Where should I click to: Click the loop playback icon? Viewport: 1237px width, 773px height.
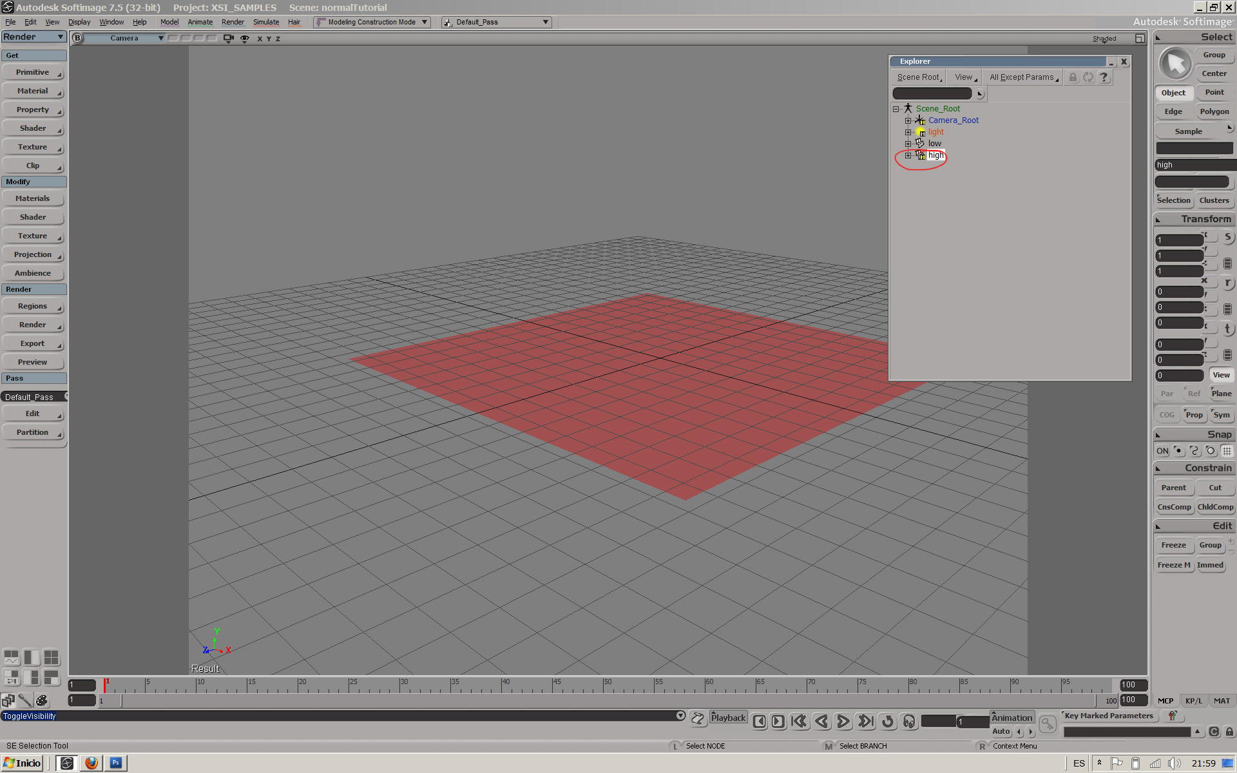pyautogui.click(x=888, y=721)
